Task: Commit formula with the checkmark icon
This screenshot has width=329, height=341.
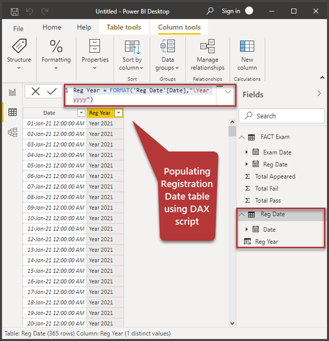Action: (x=52, y=91)
